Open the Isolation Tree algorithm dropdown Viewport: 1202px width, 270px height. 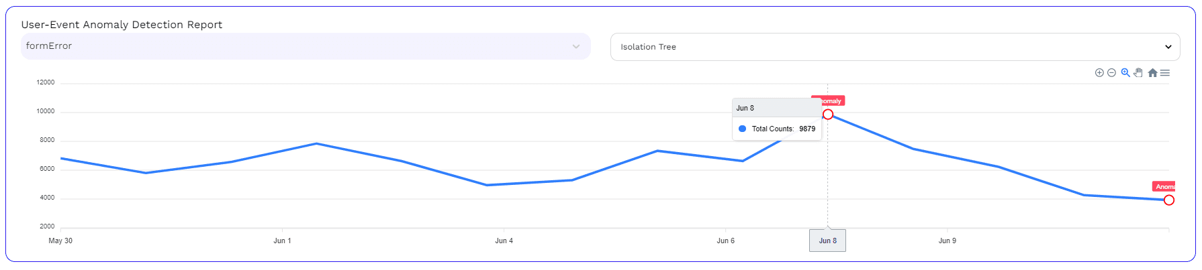coord(895,47)
